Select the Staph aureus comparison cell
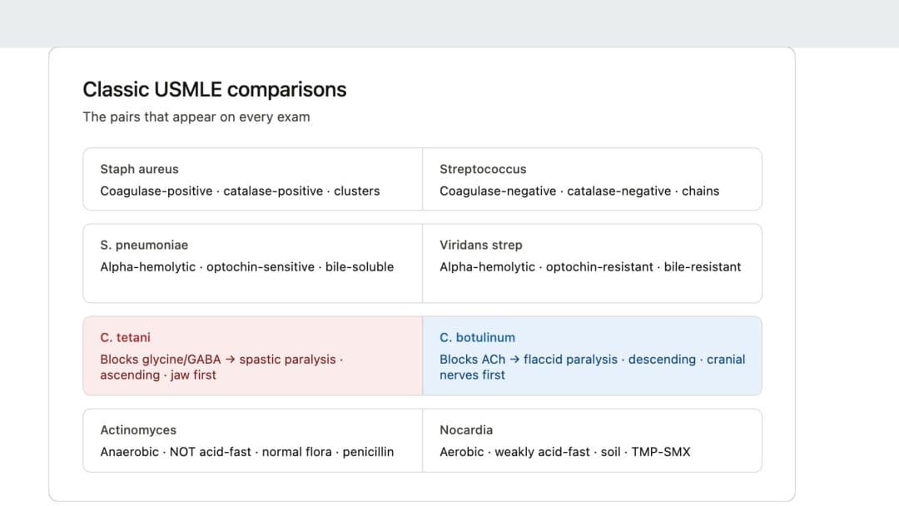The image size is (899, 506). click(253, 180)
